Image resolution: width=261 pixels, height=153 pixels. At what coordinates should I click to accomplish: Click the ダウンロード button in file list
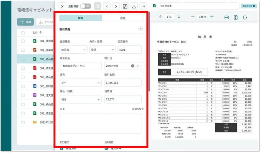click(45, 22)
